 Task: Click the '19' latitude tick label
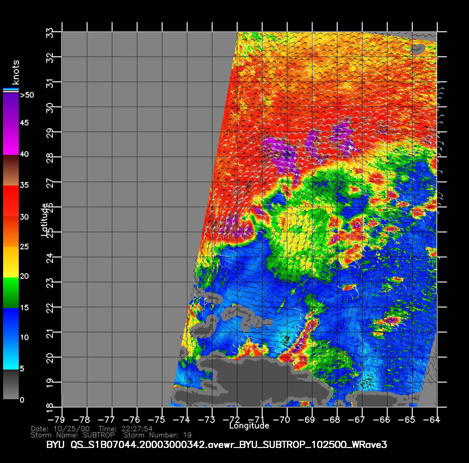click(50, 383)
